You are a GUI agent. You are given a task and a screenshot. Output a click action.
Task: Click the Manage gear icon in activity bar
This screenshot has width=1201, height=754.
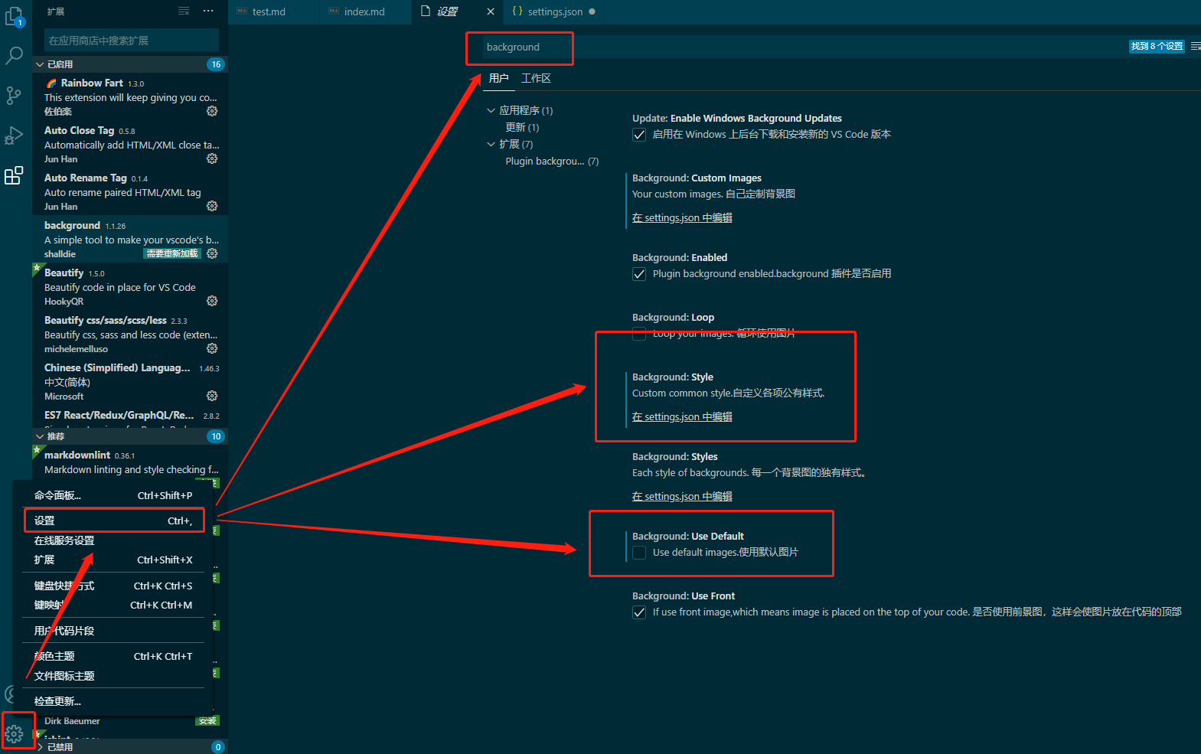pyautogui.click(x=14, y=735)
